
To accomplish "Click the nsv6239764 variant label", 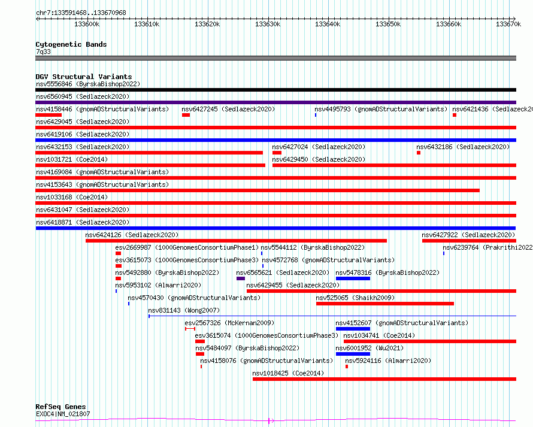I will [x=488, y=247].
